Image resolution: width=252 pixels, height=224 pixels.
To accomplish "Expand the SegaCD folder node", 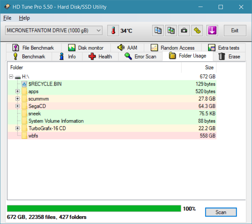I will point(17,106).
